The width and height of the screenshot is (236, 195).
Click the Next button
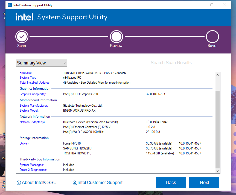[x=204, y=182]
